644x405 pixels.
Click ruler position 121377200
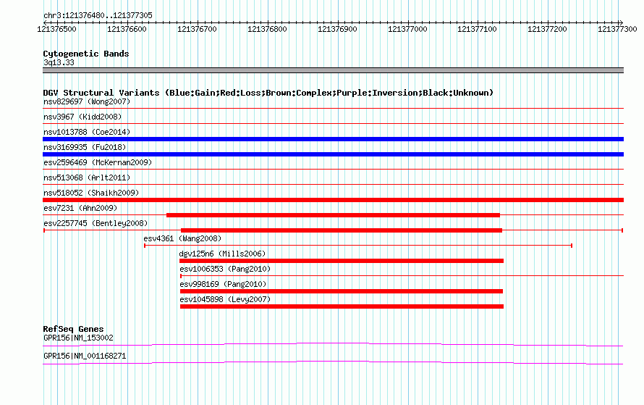click(547, 29)
